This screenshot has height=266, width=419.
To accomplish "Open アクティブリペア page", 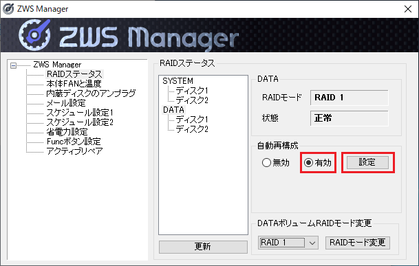I will pos(74,151).
